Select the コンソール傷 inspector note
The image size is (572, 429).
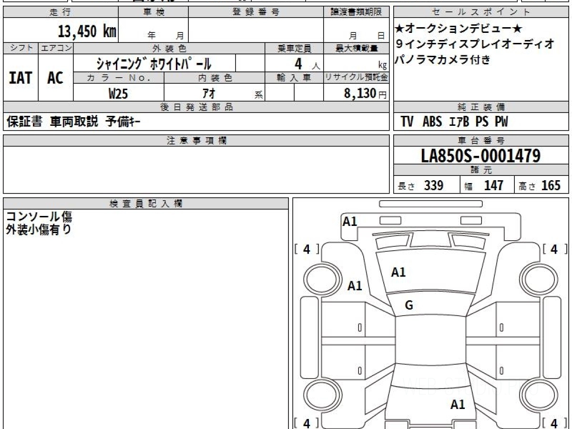pyautogui.click(x=39, y=217)
